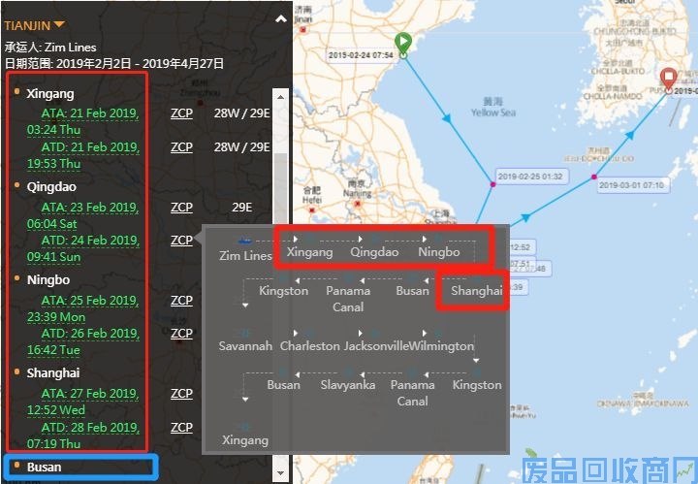Select Qingdao port in the schedule list
Image resolution: width=698 pixels, height=484 pixels.
click(x=51, y=186)
